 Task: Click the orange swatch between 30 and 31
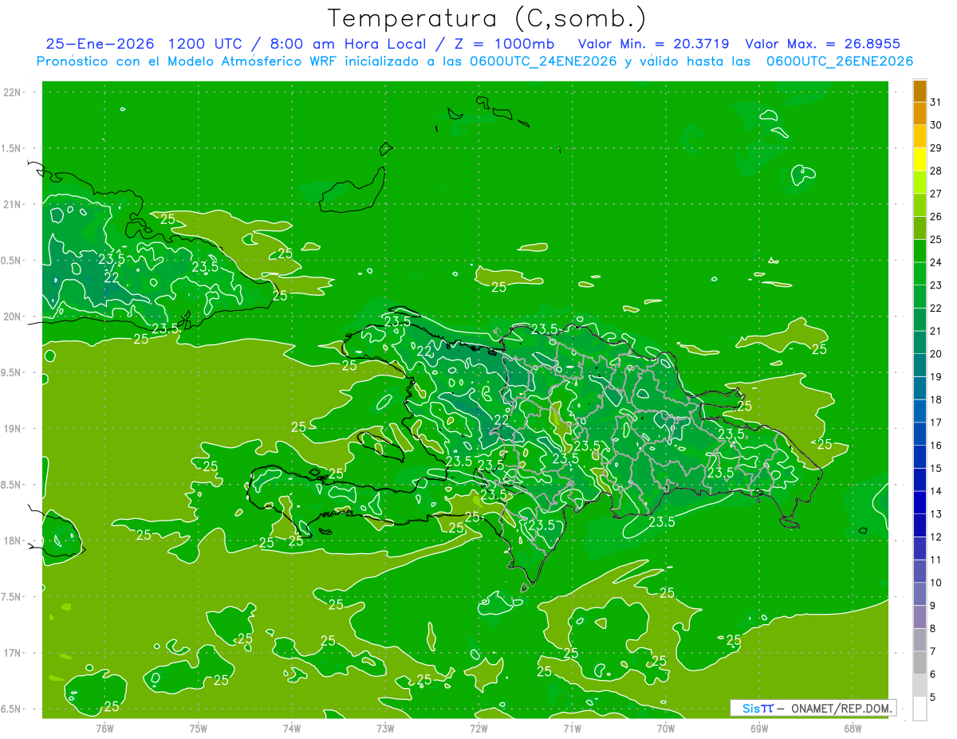pos(920,114)
